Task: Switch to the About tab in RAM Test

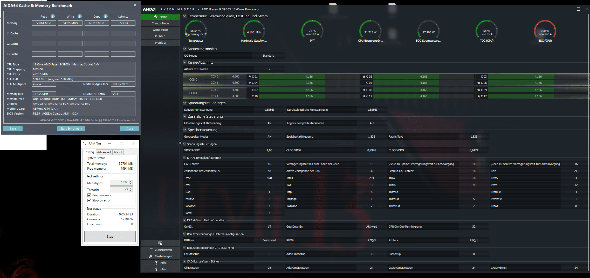Action: click(x=118, y=152)
